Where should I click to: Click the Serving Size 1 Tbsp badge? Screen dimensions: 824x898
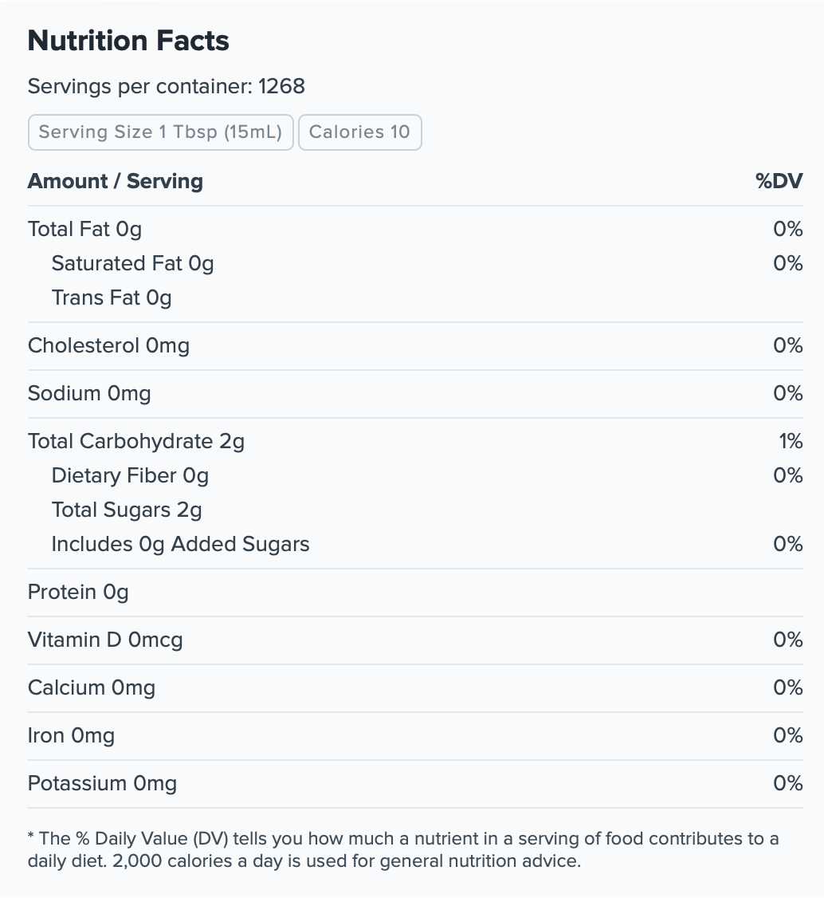pos(161,132)
